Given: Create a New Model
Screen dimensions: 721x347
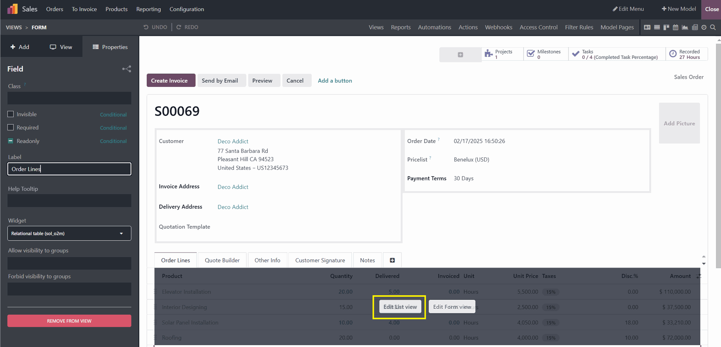Looking at the screenshot, I should coord(679,9).
